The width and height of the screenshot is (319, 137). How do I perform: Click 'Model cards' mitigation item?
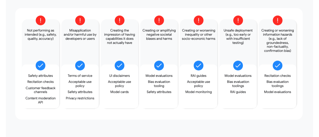click(120, 92)
